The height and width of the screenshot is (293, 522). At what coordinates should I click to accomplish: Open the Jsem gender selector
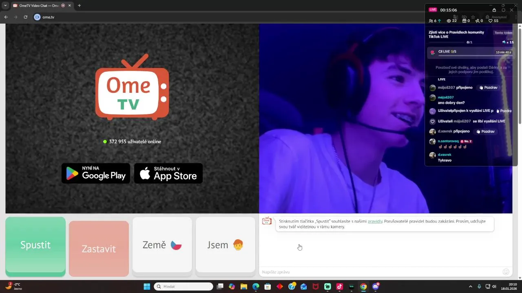[226, 245]
